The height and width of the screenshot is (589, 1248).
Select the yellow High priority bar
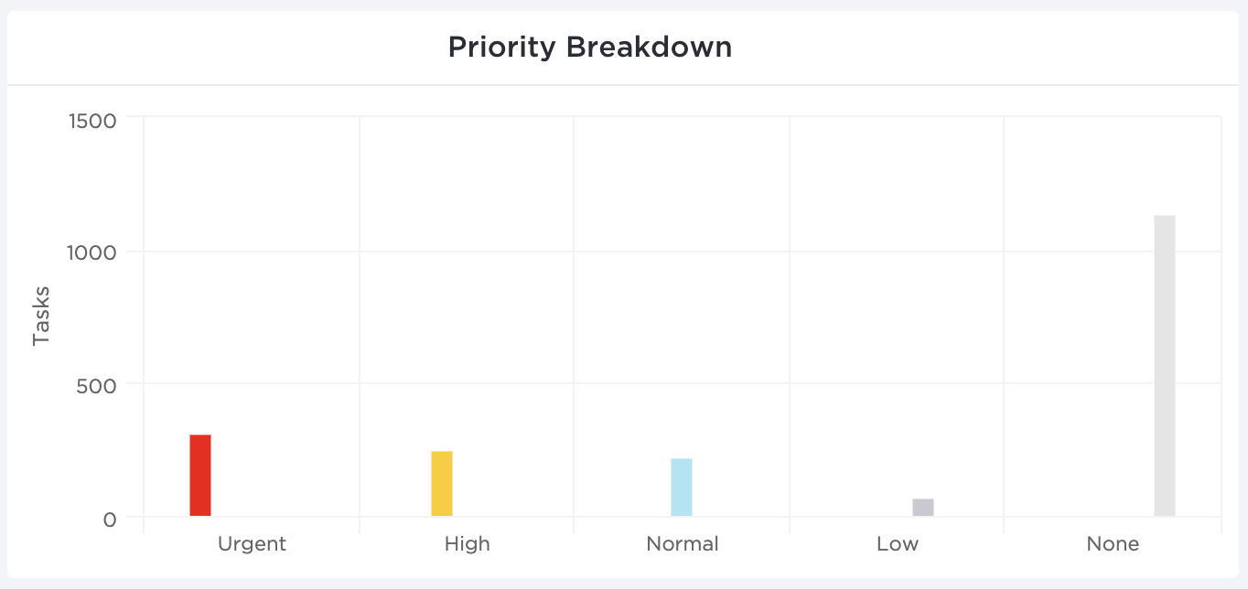tap(442, 484)
